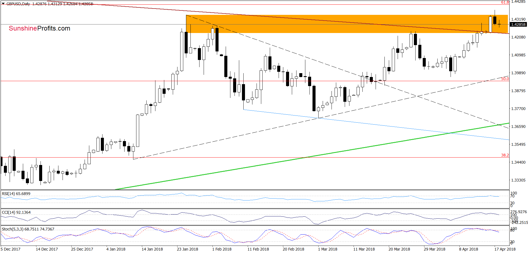Click the 14 Jan 2018 date label

click(152, 249)
